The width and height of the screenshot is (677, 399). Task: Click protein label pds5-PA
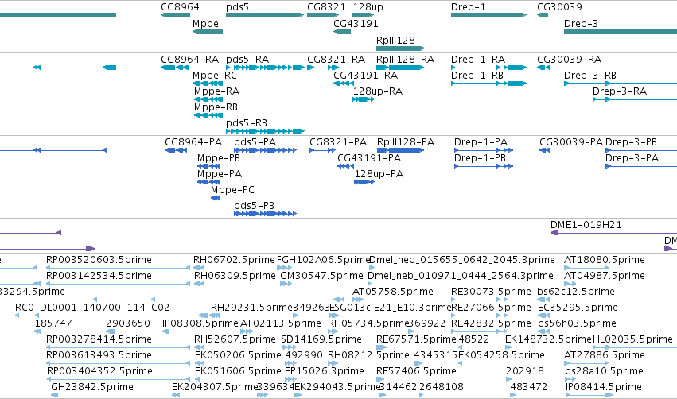(x=255, y=142)
